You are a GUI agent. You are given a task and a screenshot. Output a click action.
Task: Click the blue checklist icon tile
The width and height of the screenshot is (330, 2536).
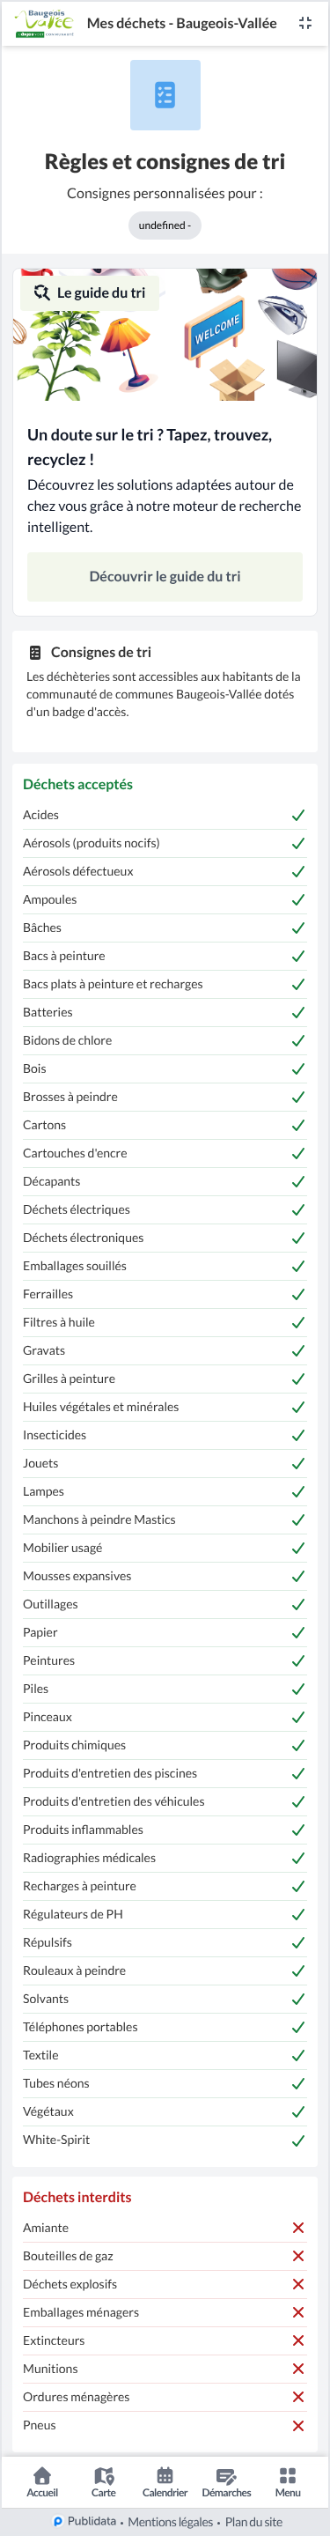165,94
